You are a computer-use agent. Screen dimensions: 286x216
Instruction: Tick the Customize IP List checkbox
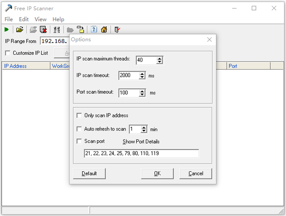pyautogui.click(x=8, y=53)
